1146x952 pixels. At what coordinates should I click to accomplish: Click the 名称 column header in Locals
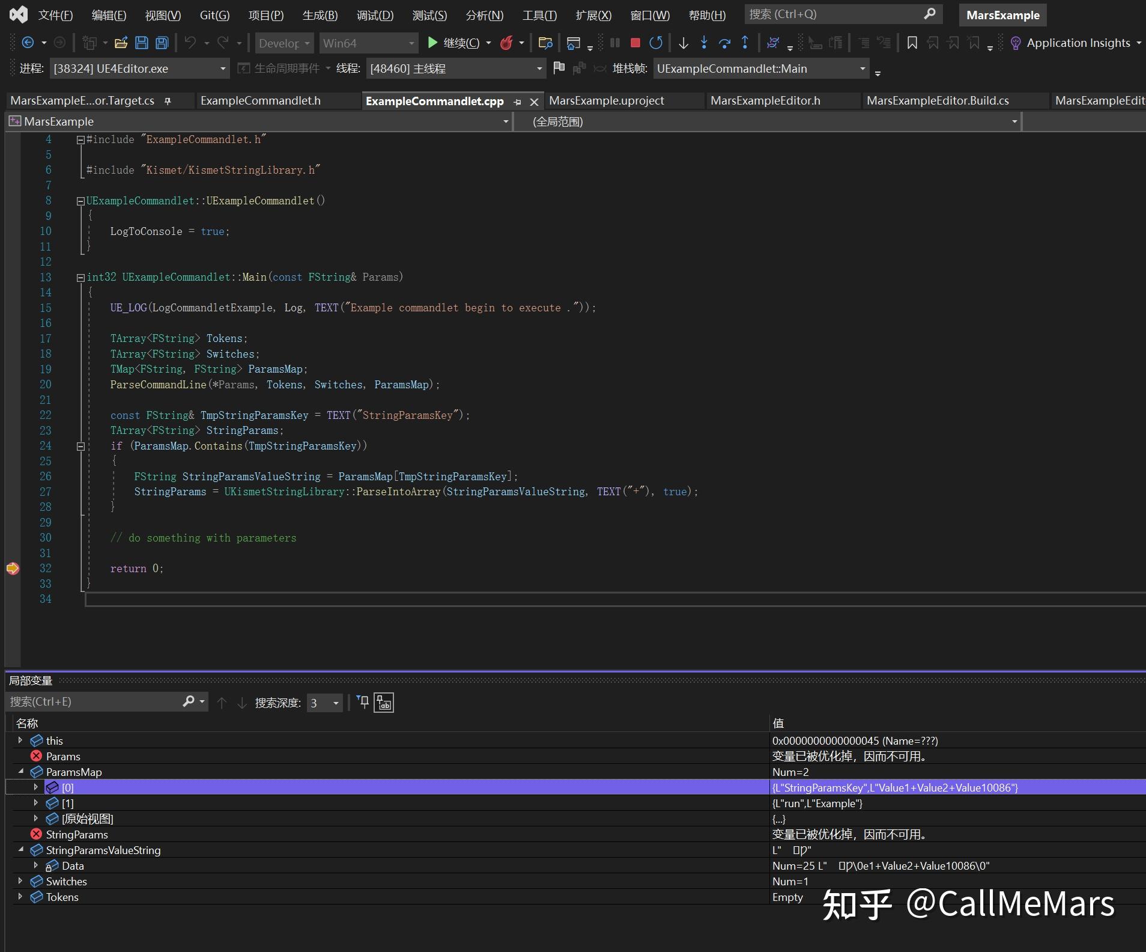pyautogui.click(x=27, y=723)
